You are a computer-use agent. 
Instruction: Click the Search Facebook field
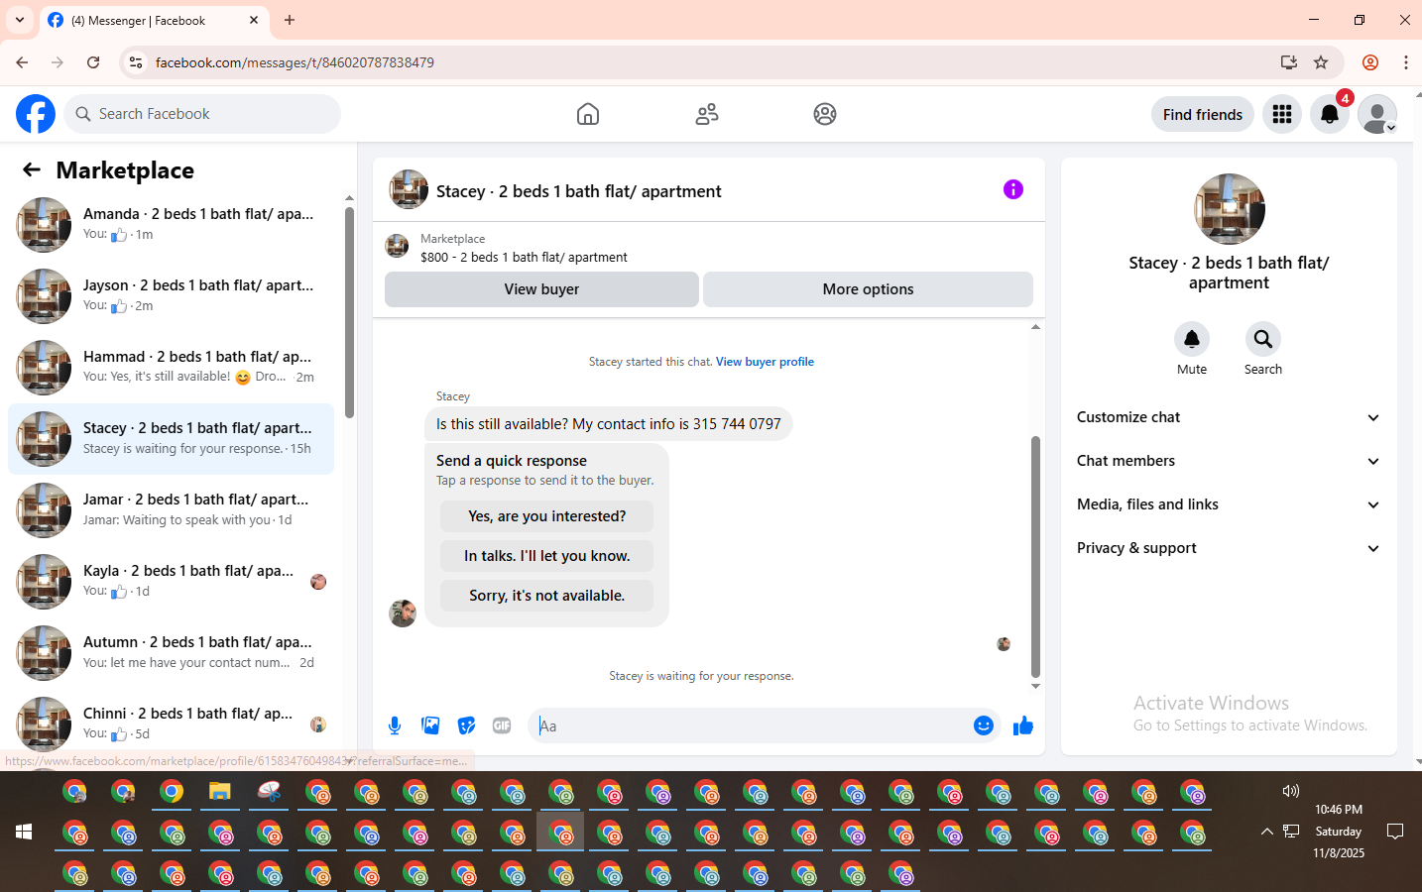[x=202, y=114]
